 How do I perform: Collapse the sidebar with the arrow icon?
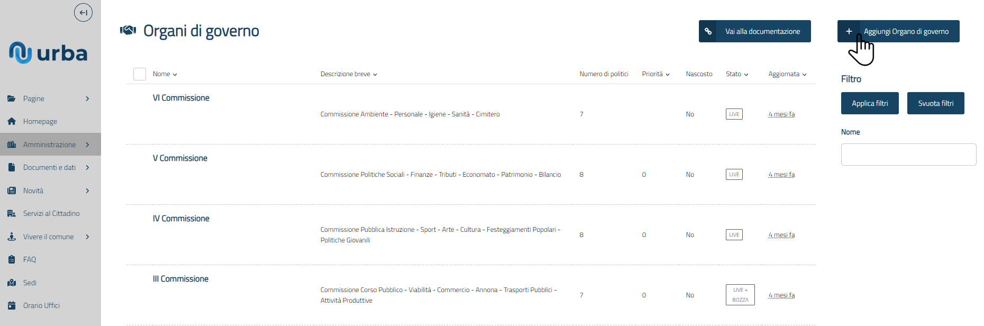tap(83, 13)
